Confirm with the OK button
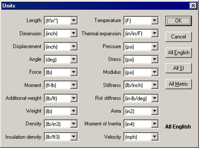This screenshot has width=199, height=148. 179,21
